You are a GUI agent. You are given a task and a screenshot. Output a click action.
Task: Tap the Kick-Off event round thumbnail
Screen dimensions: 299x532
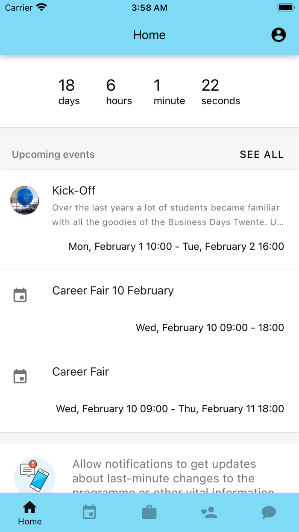[25, 200]
